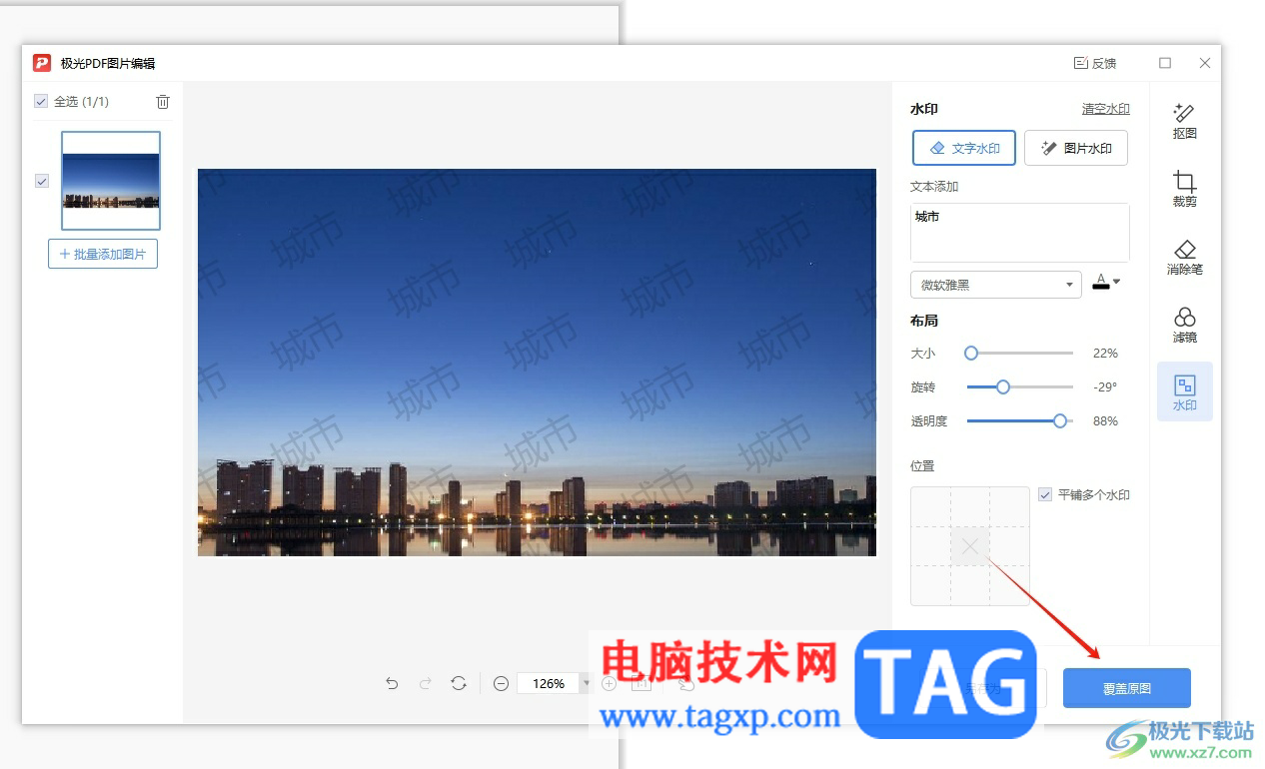Click the 126% zoom value field
This screenshot has width=1265, height=769.
click(x=549, y=683)
